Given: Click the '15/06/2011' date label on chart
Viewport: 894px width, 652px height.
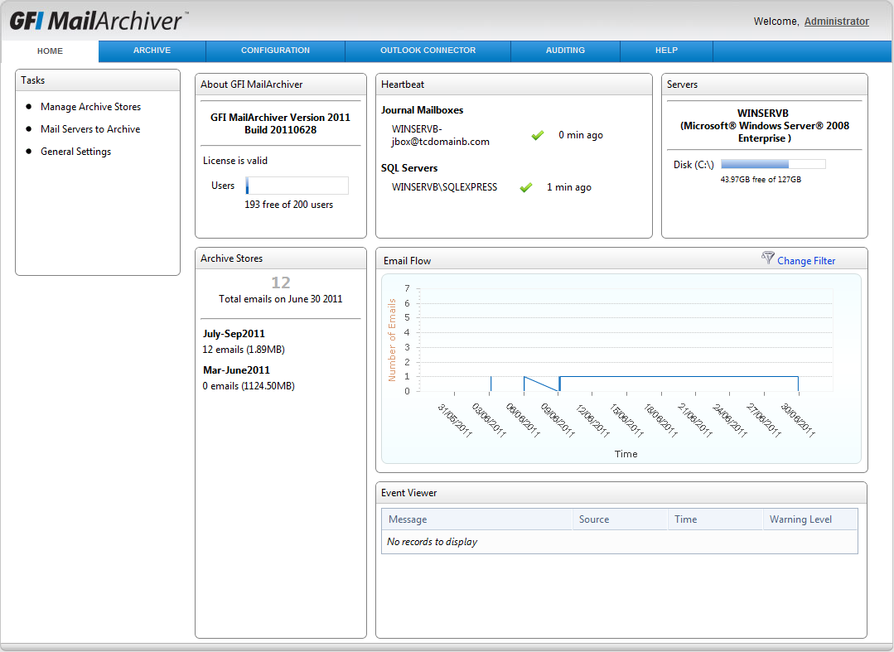Looking at the screenshot, I should [626, 420].
